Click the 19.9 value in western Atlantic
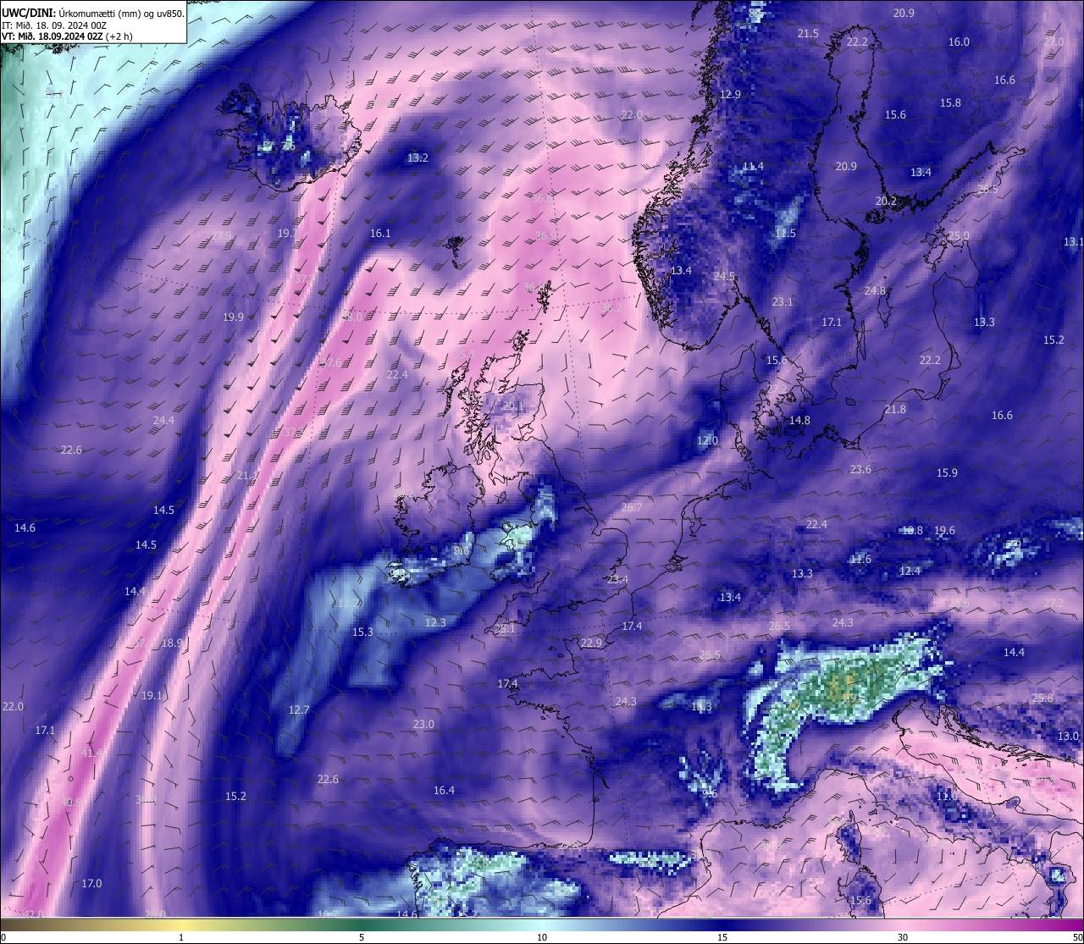 click(x=233, y=317)
